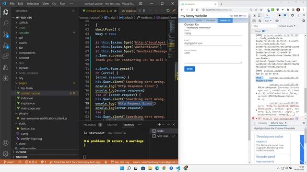Bookmark this page with star icon
This screenshot has height=172, width=307.
(x=261, y=10)
